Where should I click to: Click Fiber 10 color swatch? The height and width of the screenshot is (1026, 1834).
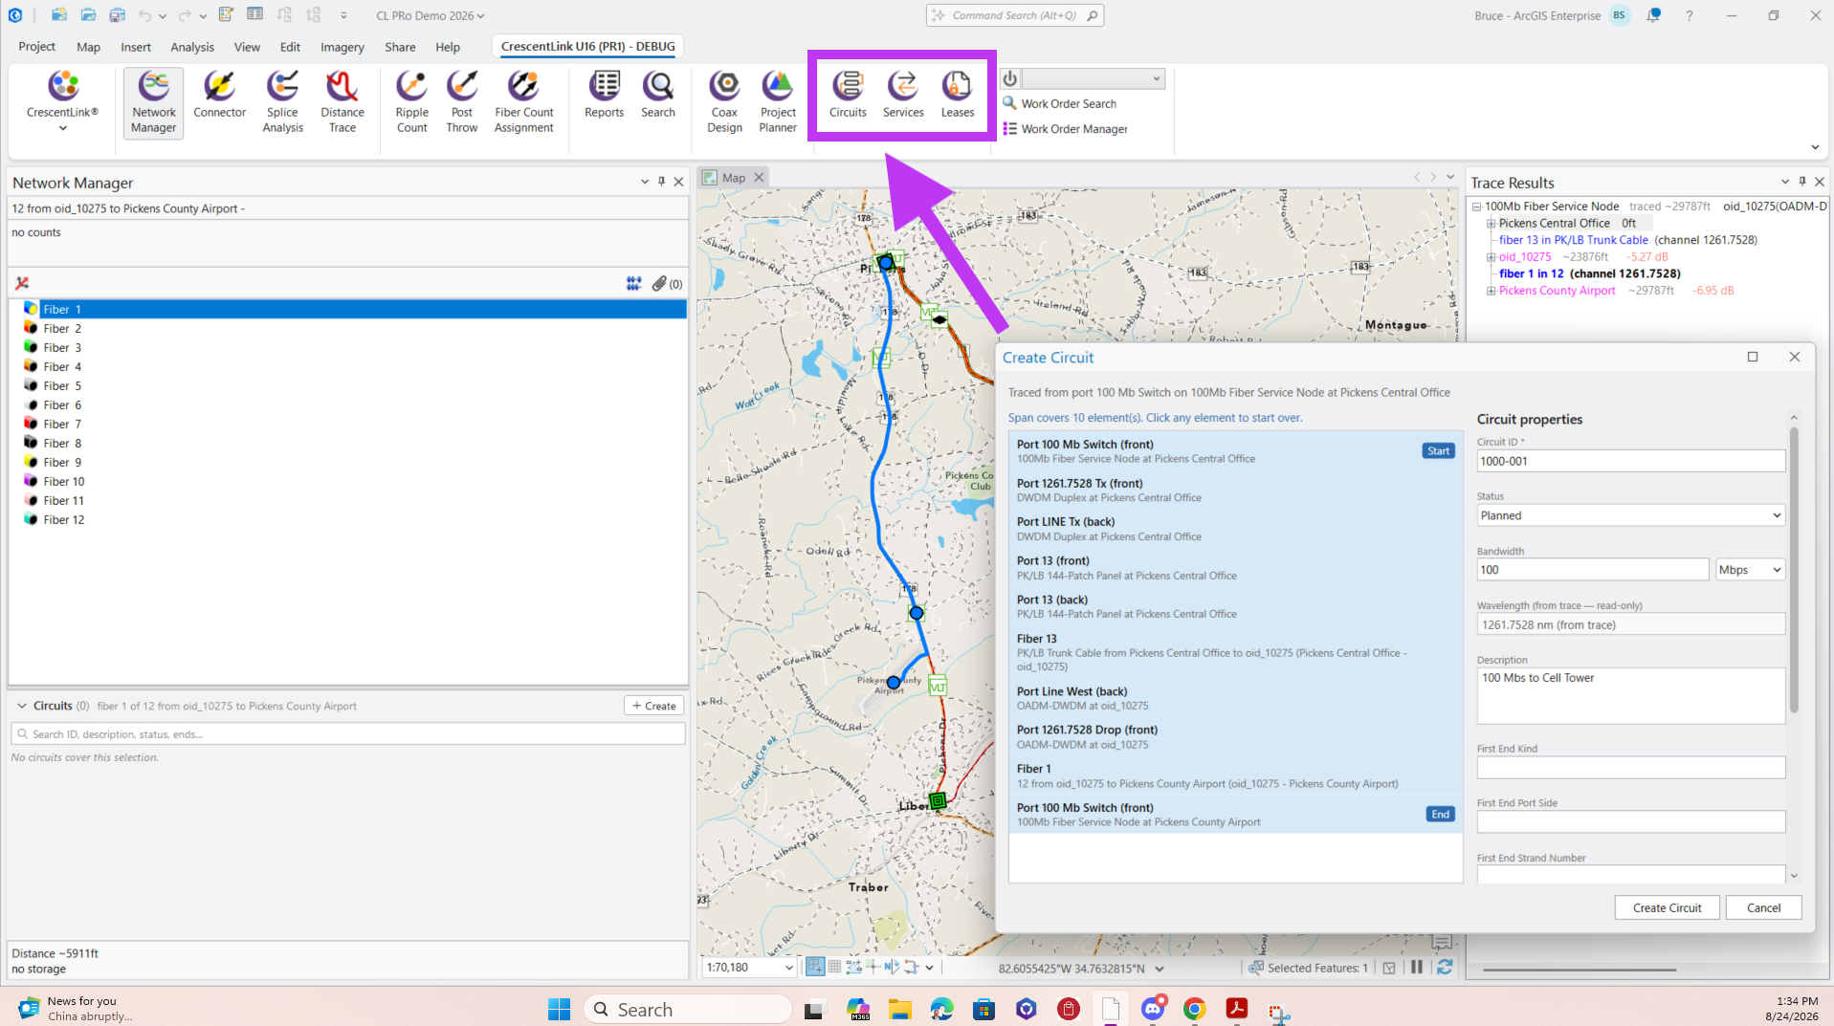click(x=31, y=481)
